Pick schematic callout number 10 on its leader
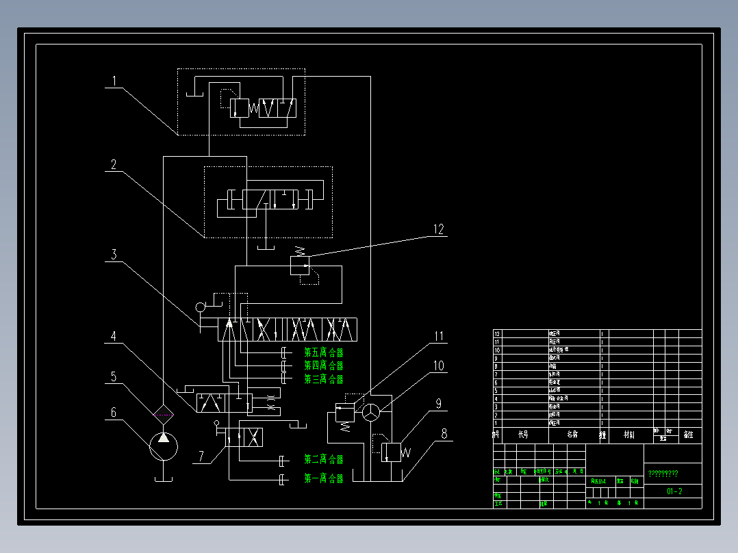738x553 pixels. (438, 365)
